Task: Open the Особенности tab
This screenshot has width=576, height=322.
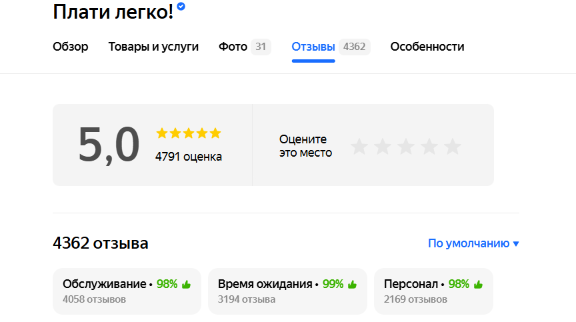Action: tap(427, 47)
